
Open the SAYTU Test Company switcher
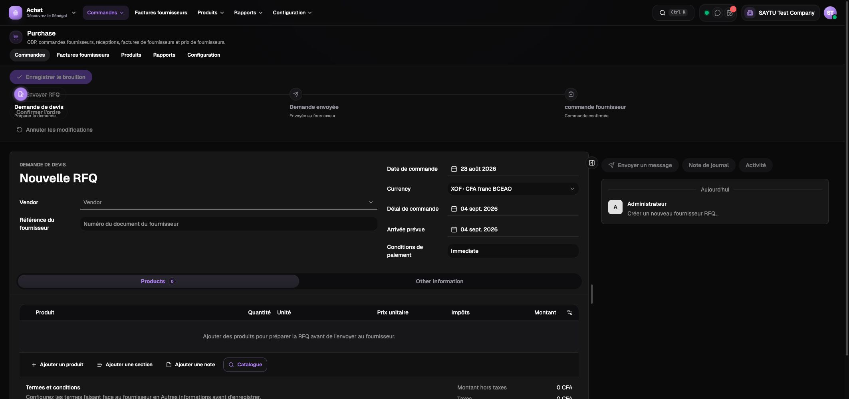tap(780, 13)
